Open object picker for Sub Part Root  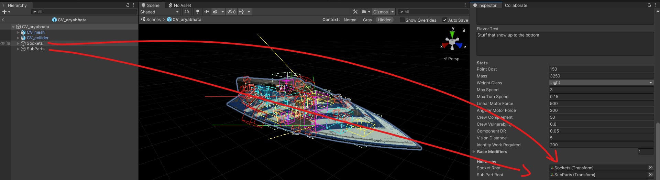(650, 174)
